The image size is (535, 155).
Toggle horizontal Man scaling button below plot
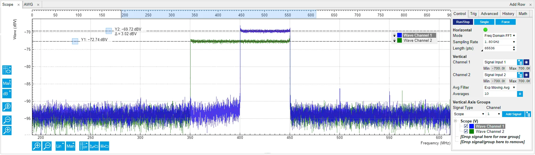(71, 146)
